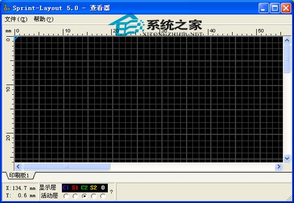
Task: Click the 10 mark on the horizontal ruler
Action: tap(68, 31)
